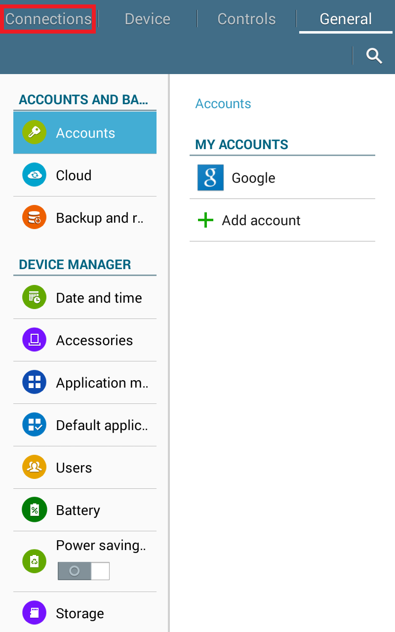Tap the Default applications icon
This screenshot has height=632, width=395.
[x=34, y=425]
